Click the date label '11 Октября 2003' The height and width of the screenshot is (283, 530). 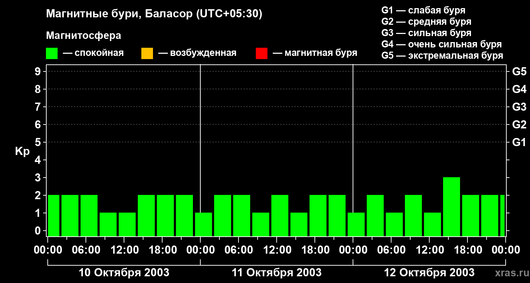(x=277, y=273)
